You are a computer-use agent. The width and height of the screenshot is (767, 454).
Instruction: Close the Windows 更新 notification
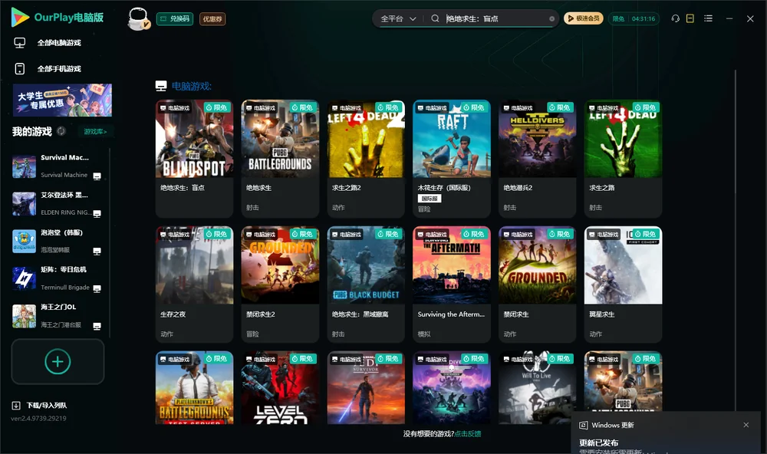(746, 425)
